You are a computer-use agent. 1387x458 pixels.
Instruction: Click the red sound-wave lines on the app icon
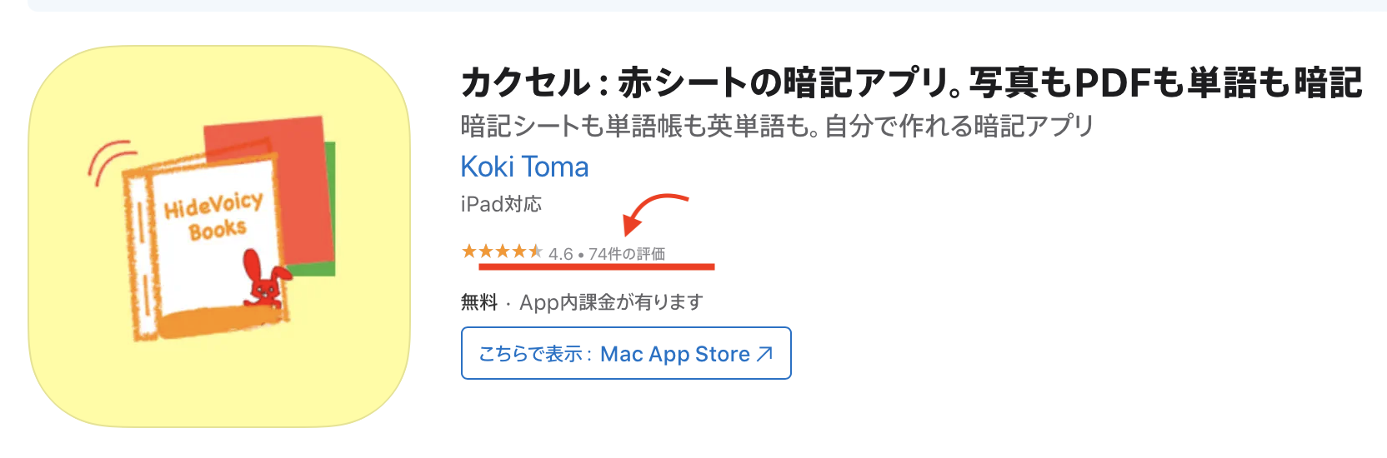(110, 161)
